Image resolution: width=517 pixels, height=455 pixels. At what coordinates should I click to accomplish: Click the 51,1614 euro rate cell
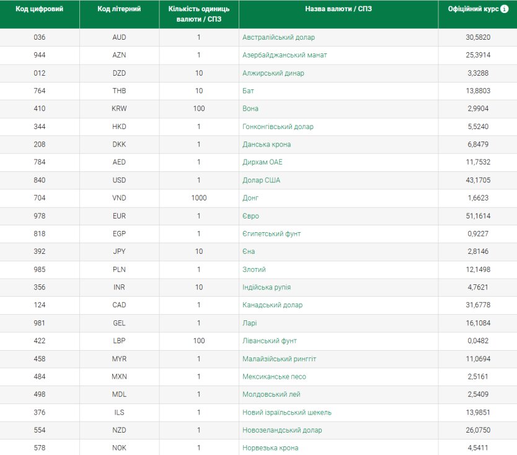[479, 216]
